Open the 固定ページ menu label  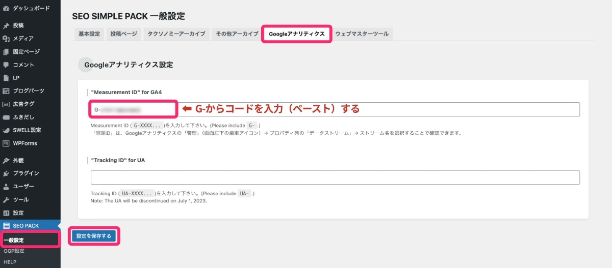(x=27, y=52)
